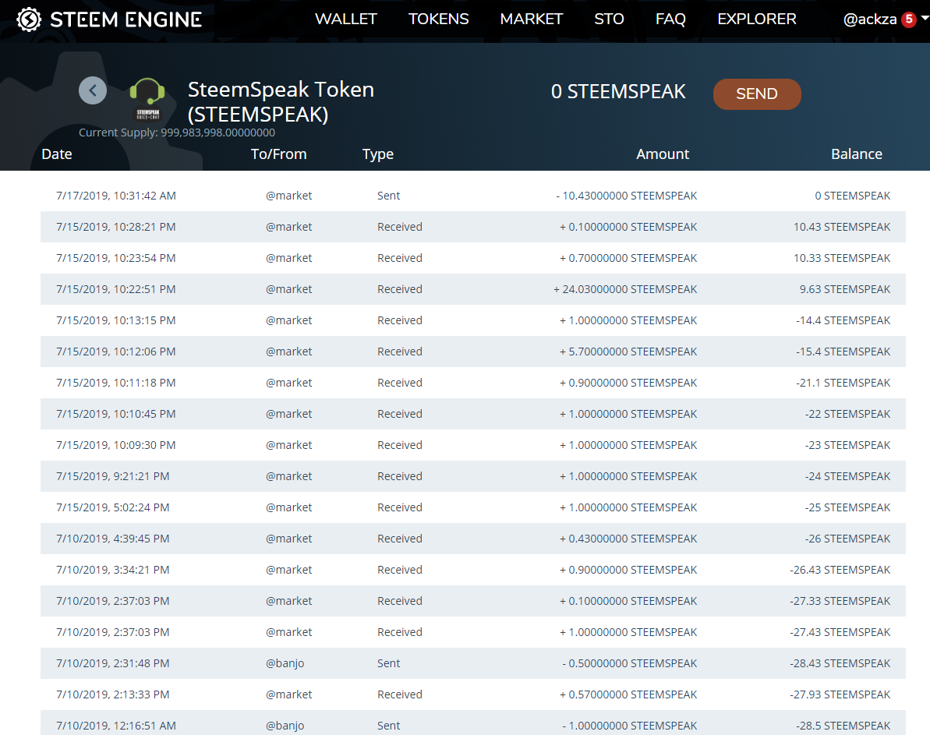Click the SteemSpeak Token (STEEMSPEAK) title
Screen dimensions: 930x735
(281, 101)
